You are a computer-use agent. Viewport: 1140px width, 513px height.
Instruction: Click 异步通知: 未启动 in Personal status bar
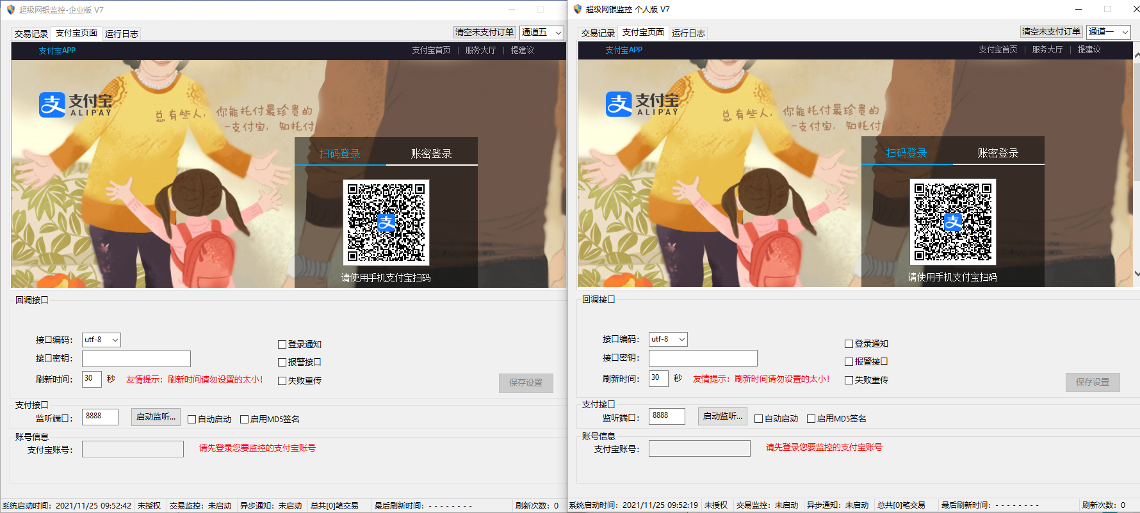(x=838, y=505)
